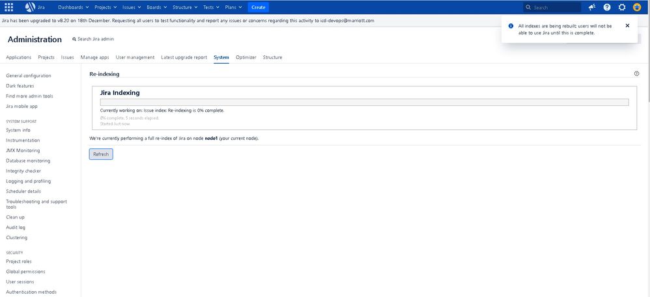
Task: Switch to the Optimizer tab
Action: point(246,57)
